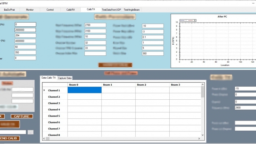Select the Channel 2 row header
Viewport: 256px width, 144px height.
click(55, 97)
